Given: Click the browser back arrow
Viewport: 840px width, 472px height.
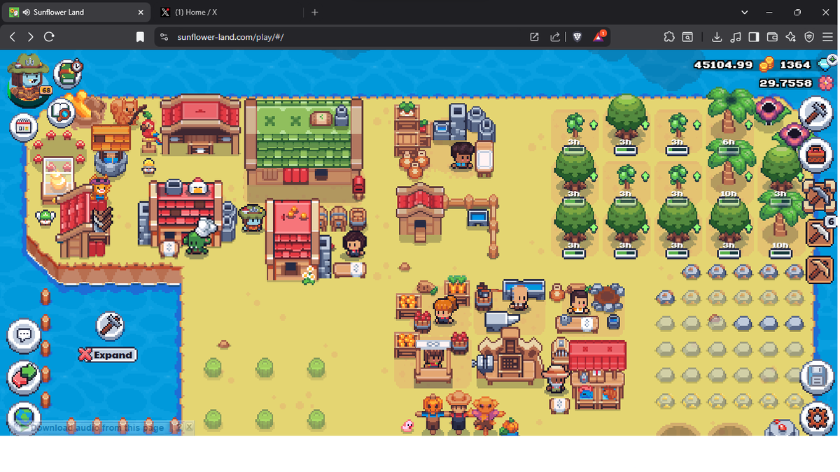Looking at the screenshot, I should [x=13, y=36].
